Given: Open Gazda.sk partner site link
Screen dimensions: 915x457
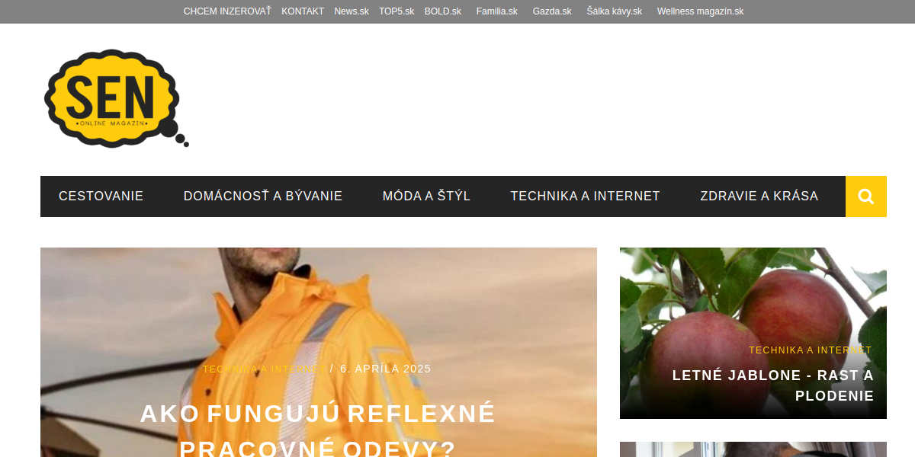Looking at the screenshot, I should coord(552,11).
